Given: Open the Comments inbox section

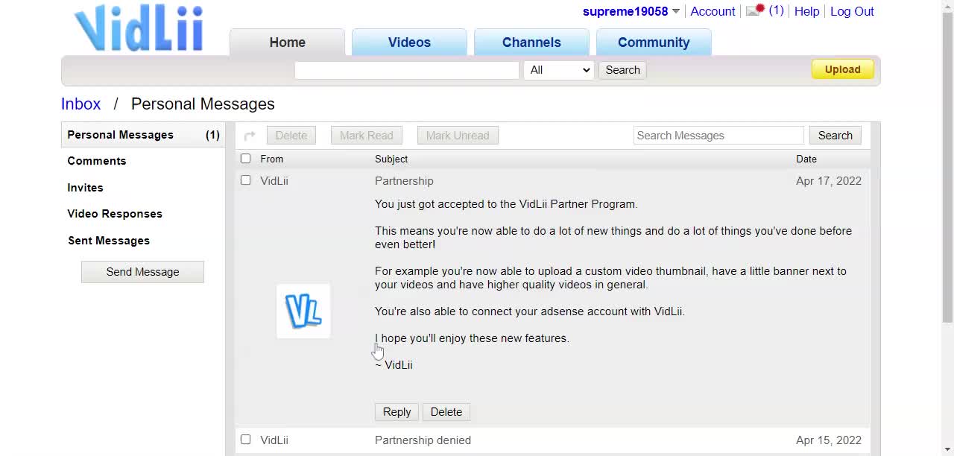Looking at the screenshot, I should click(97, 161).
